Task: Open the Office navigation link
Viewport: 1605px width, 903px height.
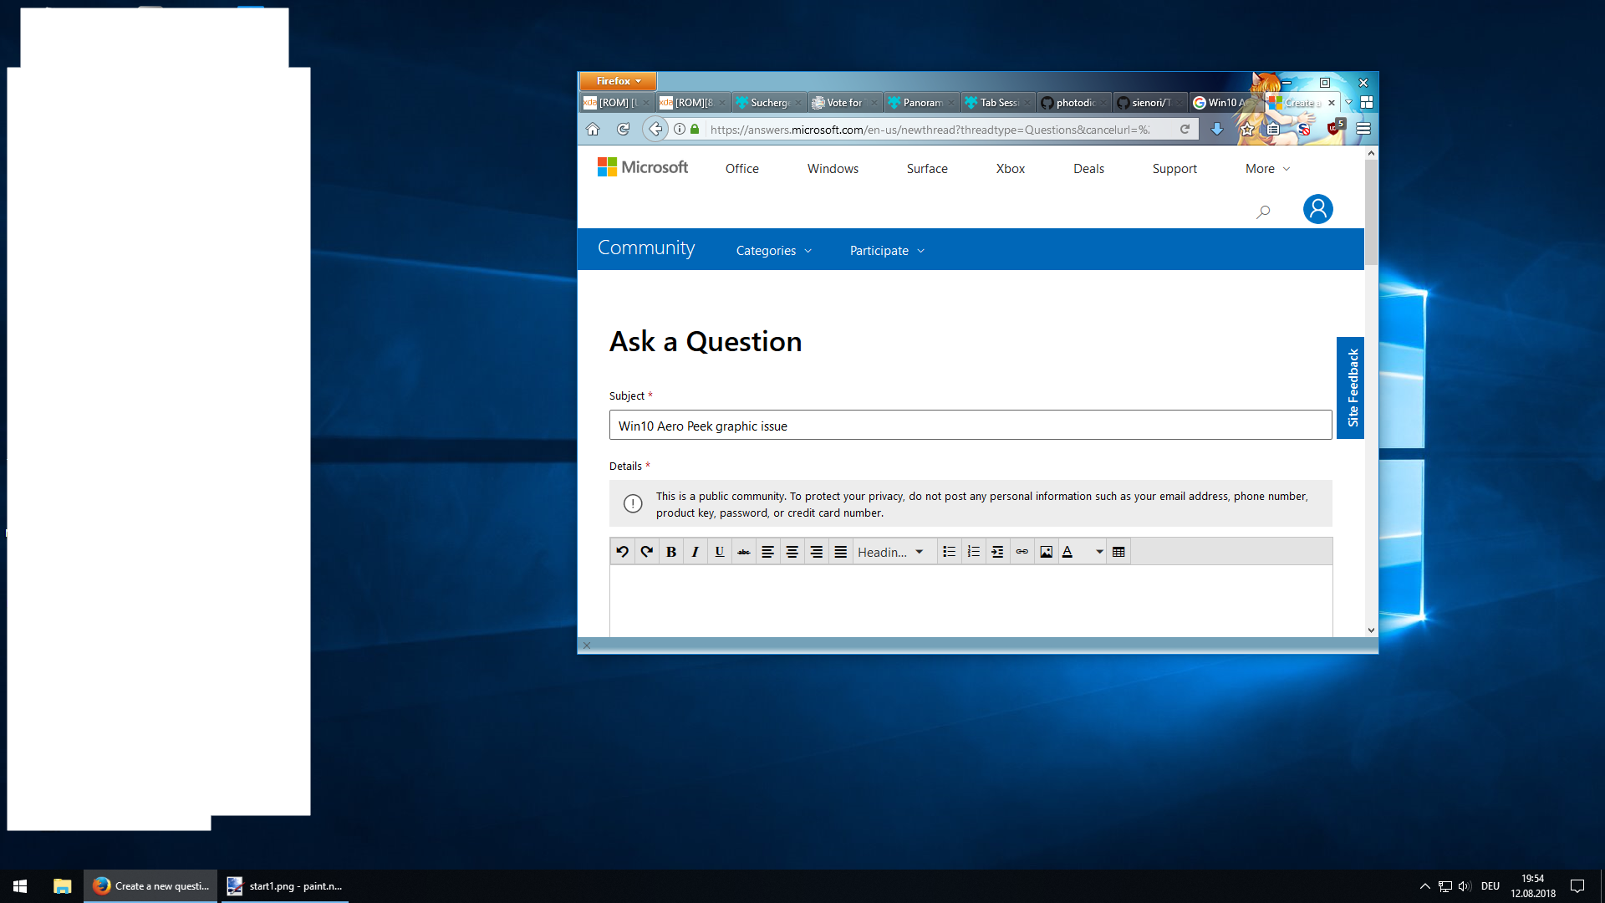Action: click(741, 169)
